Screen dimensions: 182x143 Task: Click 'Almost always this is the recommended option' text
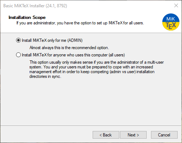[x=69, y=48]
